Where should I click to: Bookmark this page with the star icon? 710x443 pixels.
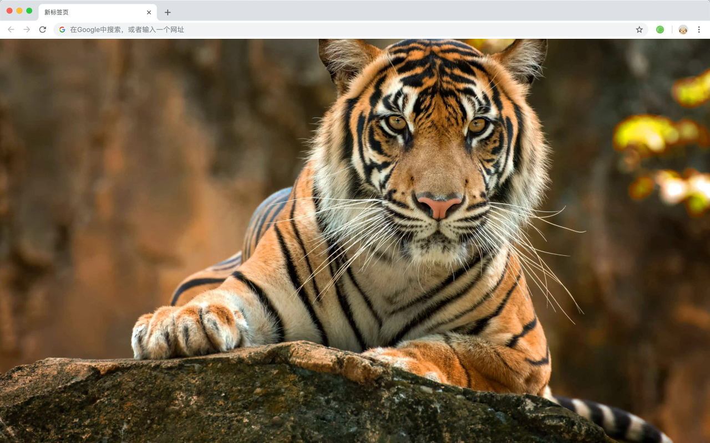(639, 29)
